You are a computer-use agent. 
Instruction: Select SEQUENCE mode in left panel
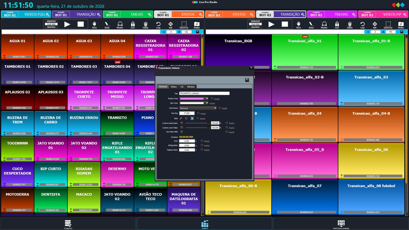point(51,21)
